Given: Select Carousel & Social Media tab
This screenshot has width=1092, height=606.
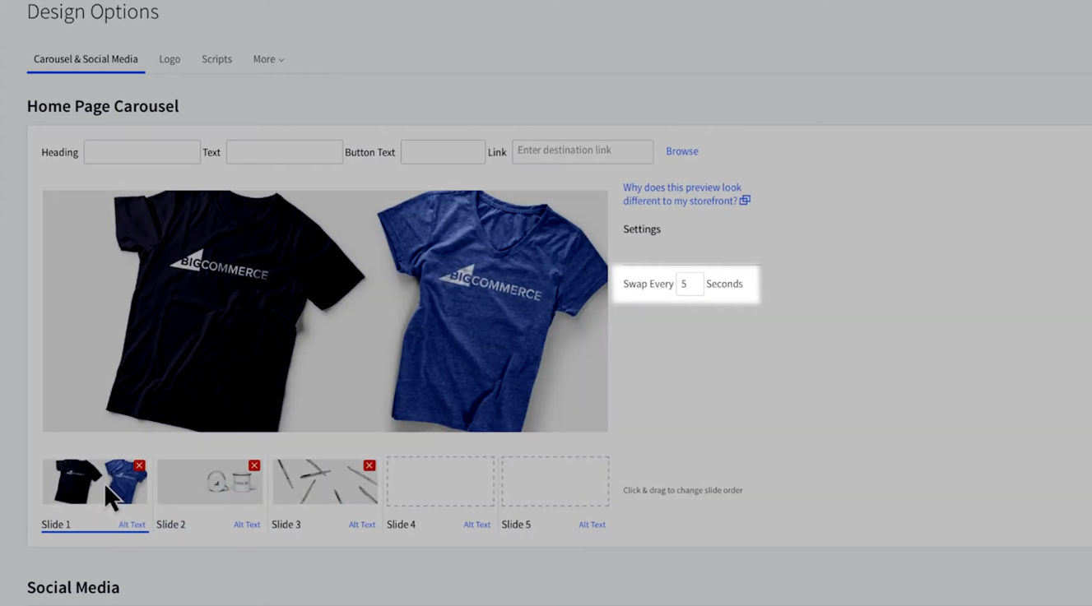Looking at the screenshot, I should click(x=86, y=59).
